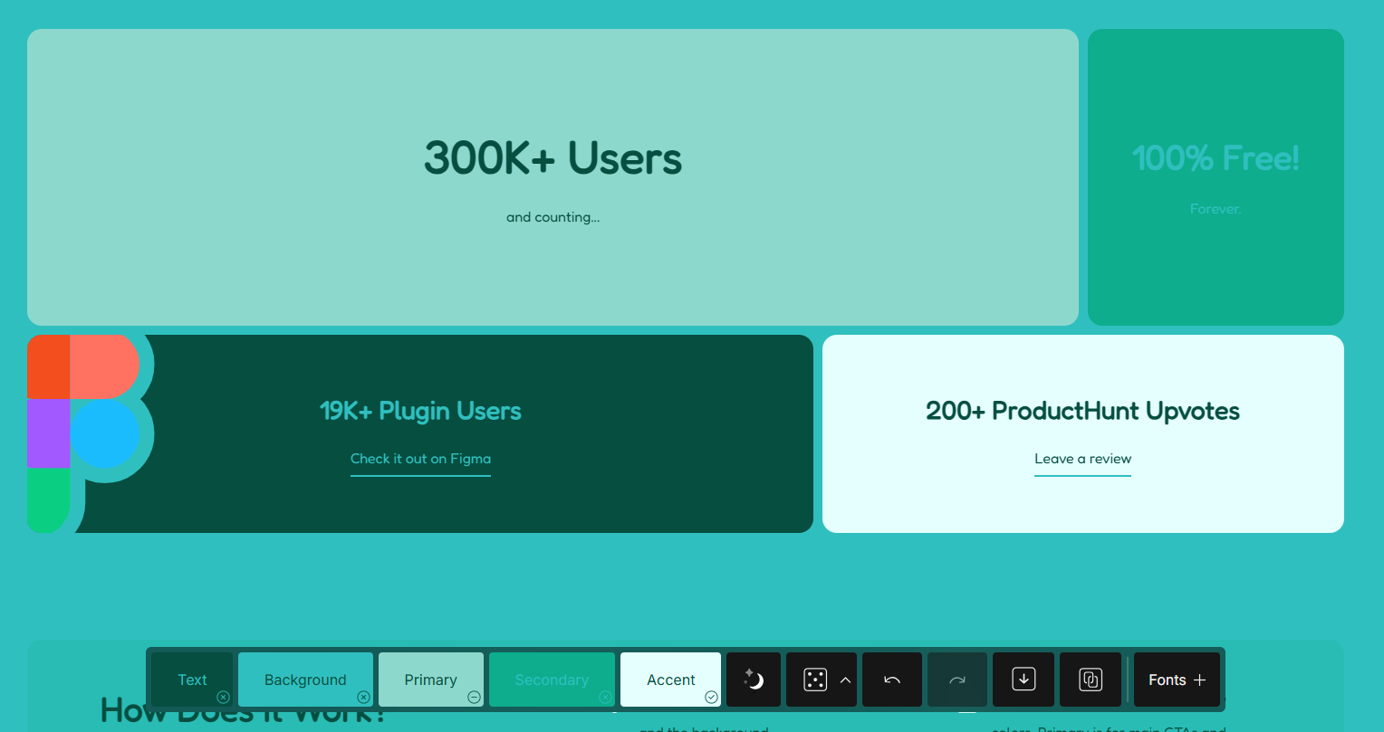This screenshot has width=1384, height=732.
Task: Click the copy/share icon in the toolbar
Action: [x=1091, y=680]
